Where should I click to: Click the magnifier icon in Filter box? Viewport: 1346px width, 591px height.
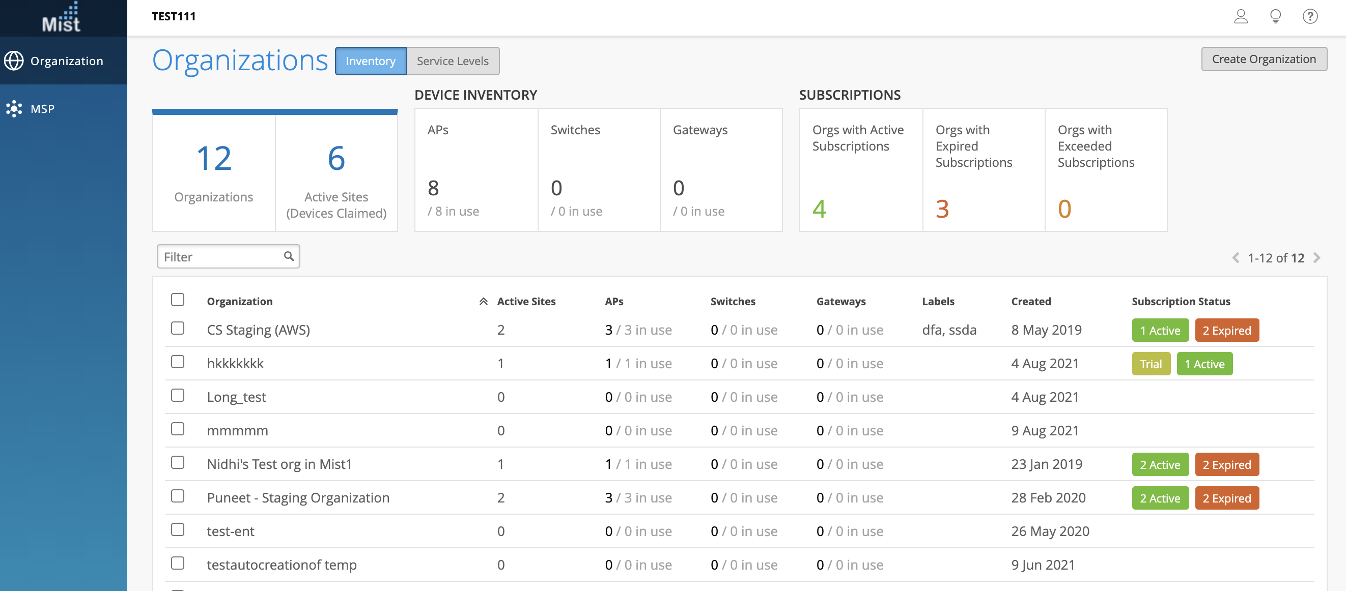(289, 256)
